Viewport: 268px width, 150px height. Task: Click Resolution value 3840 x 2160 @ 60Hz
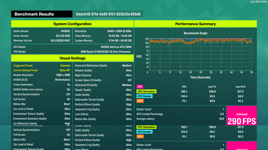pyautogui.click(x=119, y=31)
